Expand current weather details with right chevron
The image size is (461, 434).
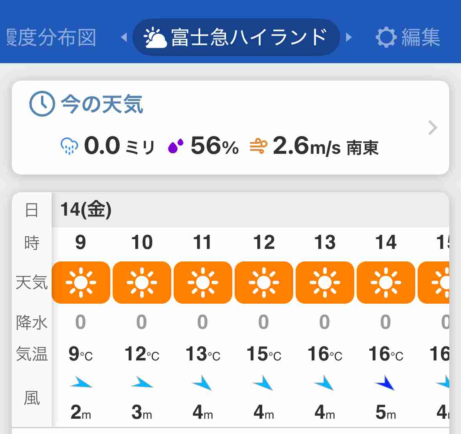432,128
